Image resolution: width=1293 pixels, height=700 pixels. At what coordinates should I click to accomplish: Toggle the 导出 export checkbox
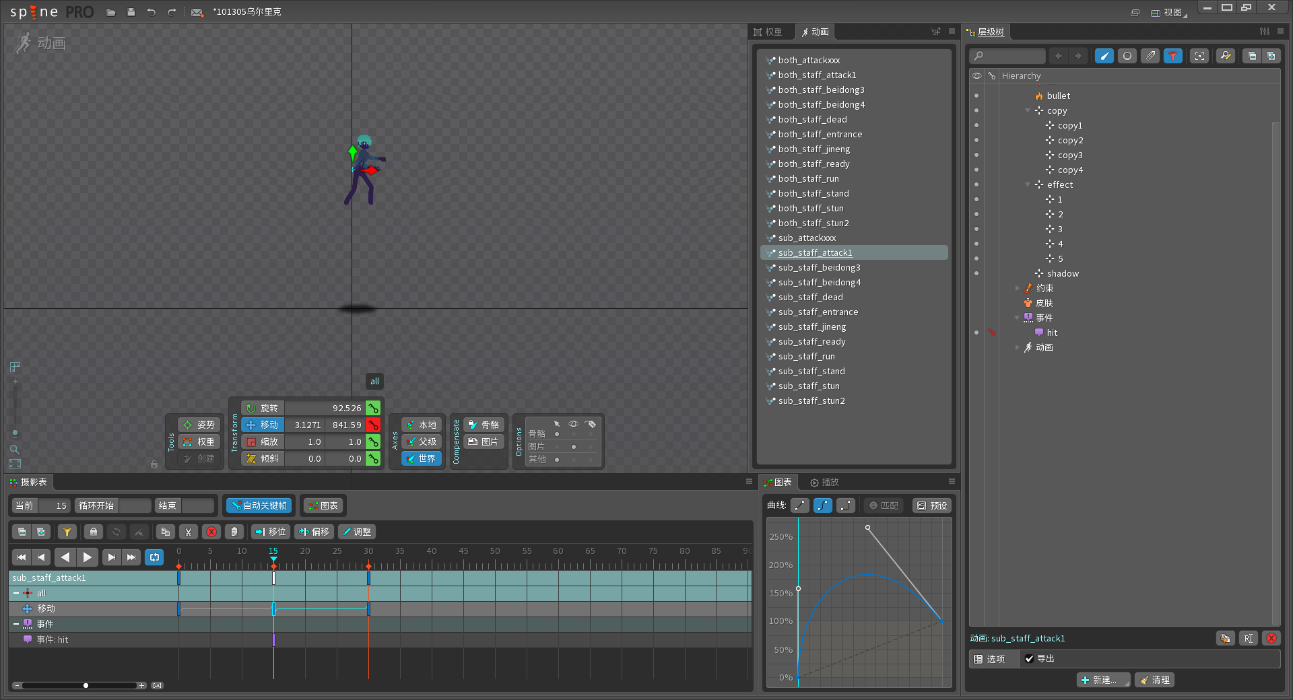pos(1029,659)
